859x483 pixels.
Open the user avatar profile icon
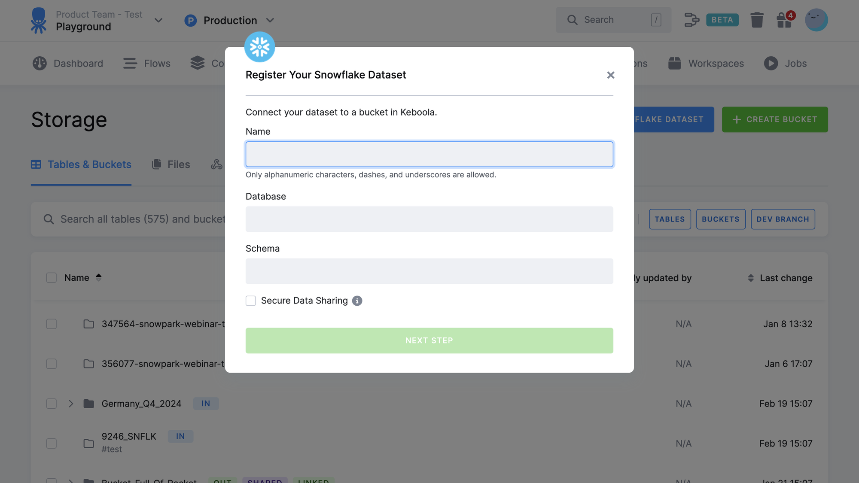point(816,20)
